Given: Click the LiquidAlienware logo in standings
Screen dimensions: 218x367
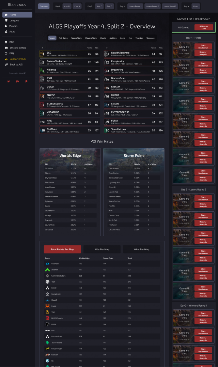Looking at the screenshot, I should (x=106, y=54).
